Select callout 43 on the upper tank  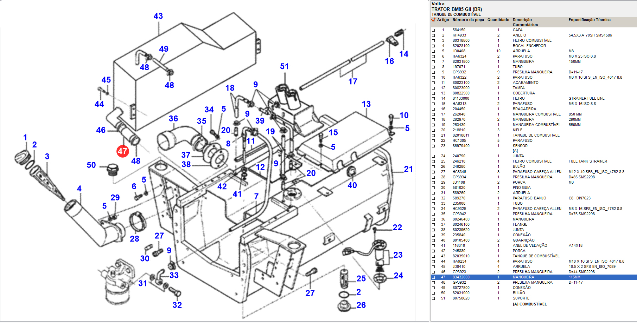point(158,16)
